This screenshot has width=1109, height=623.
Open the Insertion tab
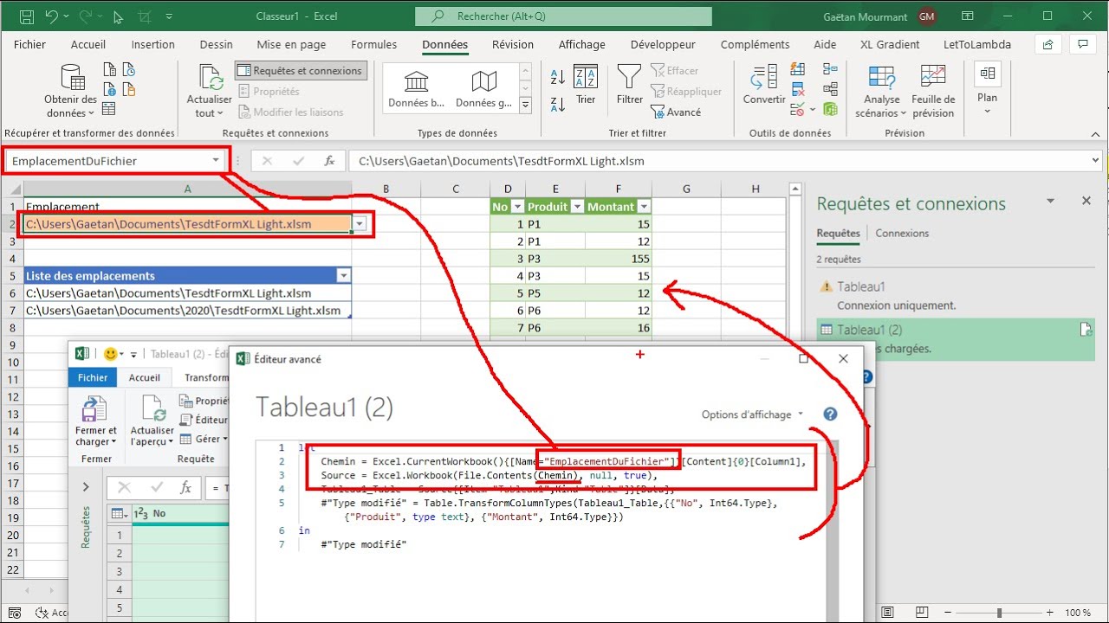pos(153,45)
